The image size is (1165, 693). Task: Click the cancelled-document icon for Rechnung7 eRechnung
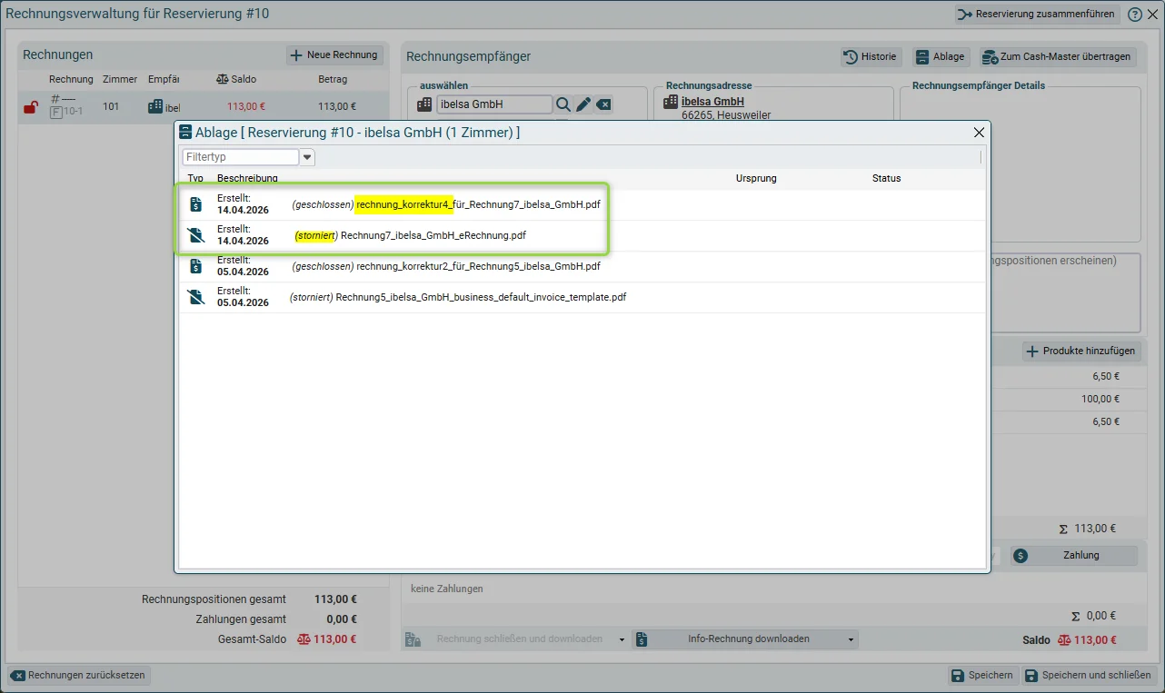tap(195, 235)
